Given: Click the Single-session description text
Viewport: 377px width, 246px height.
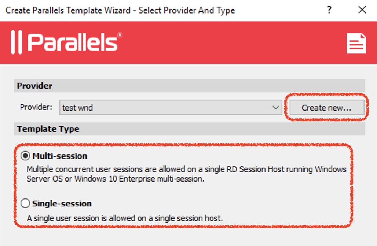Looking at the screenshot, I should (x=125, y=219).
